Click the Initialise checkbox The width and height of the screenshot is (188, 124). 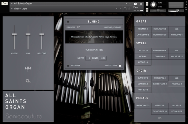coord(68,66)
